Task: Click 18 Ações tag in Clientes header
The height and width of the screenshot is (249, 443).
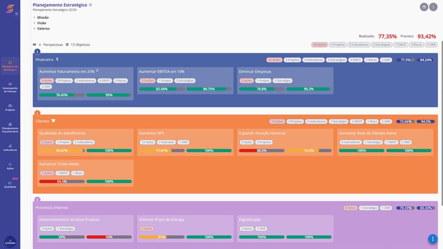Action: (x=277, y=121)
